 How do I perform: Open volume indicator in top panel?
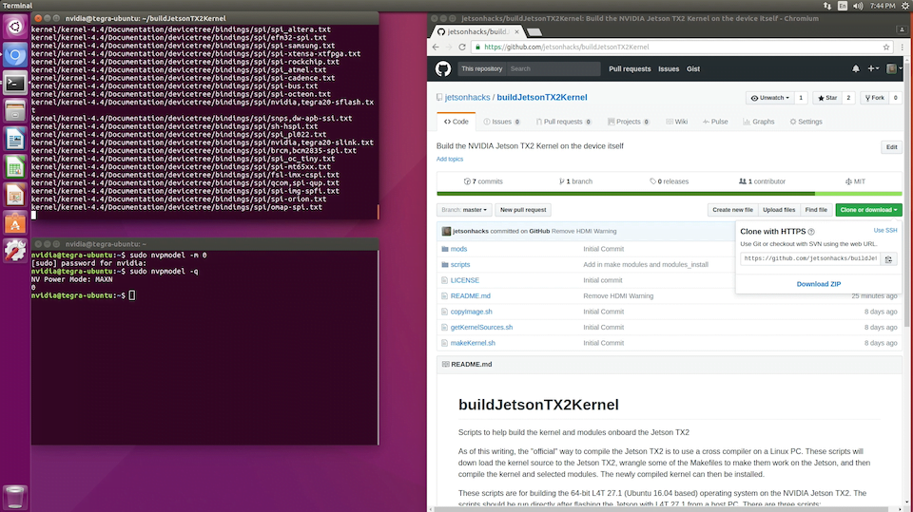point(858,6)
